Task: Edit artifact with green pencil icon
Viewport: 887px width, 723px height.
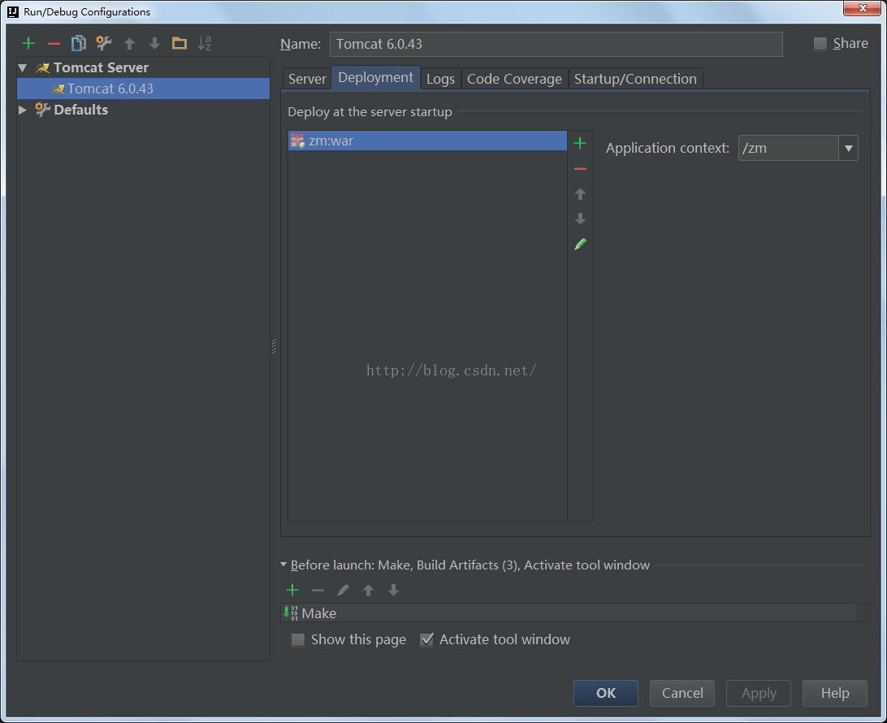Action: [x=580, y=245]
